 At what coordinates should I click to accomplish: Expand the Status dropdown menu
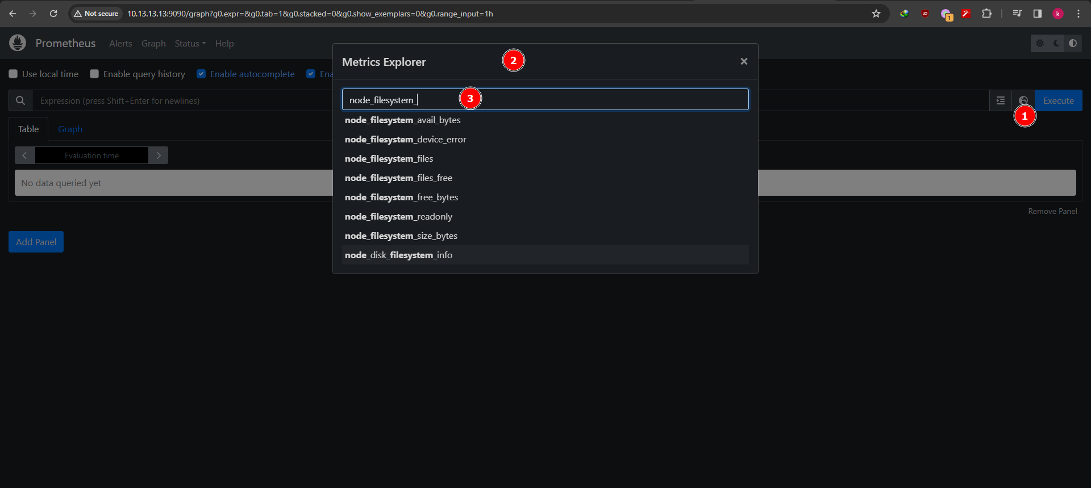coord(190,43)
